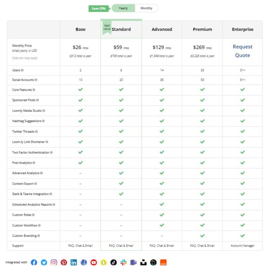Open info tooltip next to Custom Roles
This screenshot has height=266, width=269.
tap(33, 215)
